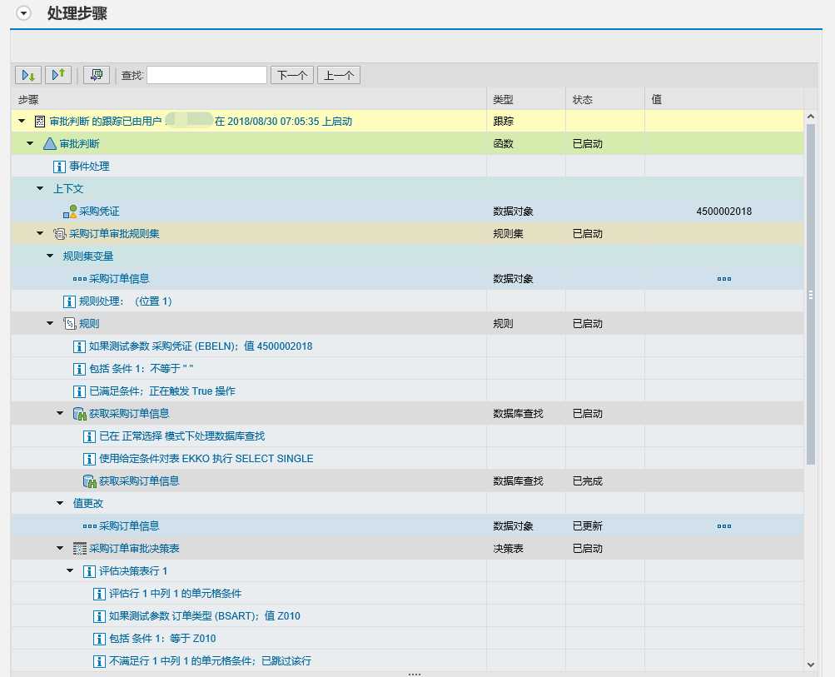Open the 采购凭证 data object link
The height and width of the screenshot is (677, 835).
(99, 211)
